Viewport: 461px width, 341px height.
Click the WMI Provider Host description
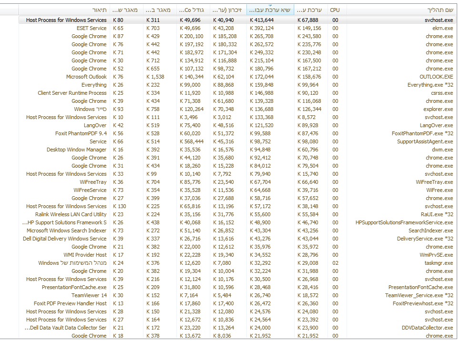[85, 255]
